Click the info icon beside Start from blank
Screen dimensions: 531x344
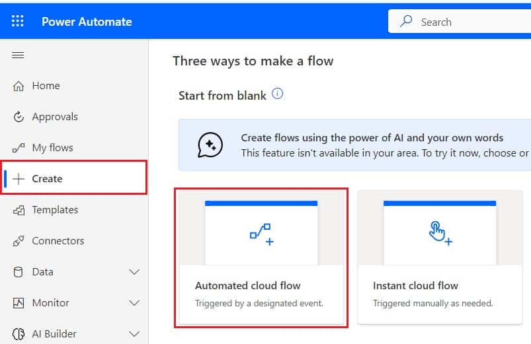pos(277,93)
